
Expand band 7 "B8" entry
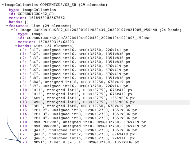point(21,78)
